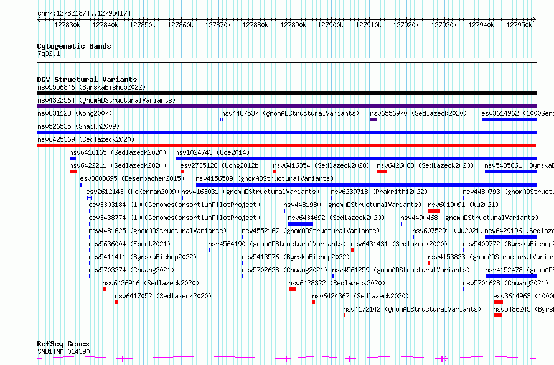Viewport: 554px width, 365px height.
Task: Open nsv4490468 (gnomADStructuralVariants) label
Action: pyautogui.click(x=469, y=218)
